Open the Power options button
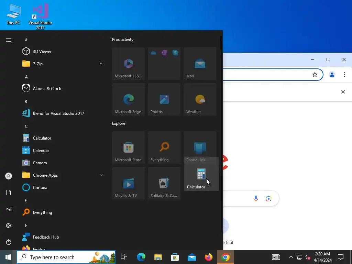The height and width of the screenshot is (264, 352). tap(9, 242)
